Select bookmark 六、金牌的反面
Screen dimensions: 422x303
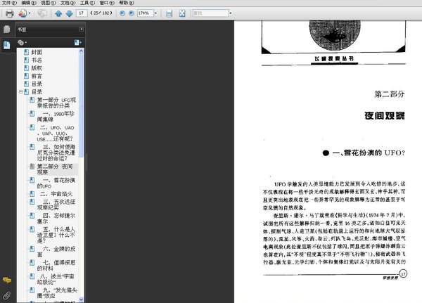point(56,252)
